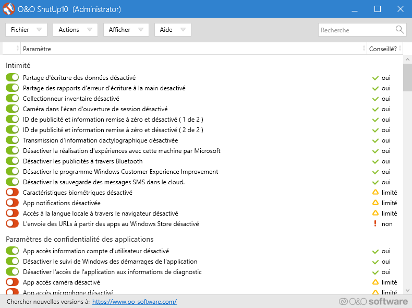Screen dimensions: 412x308
Task: Click check icon for expériences par Microsoft row
Action: tap(375, 151)
